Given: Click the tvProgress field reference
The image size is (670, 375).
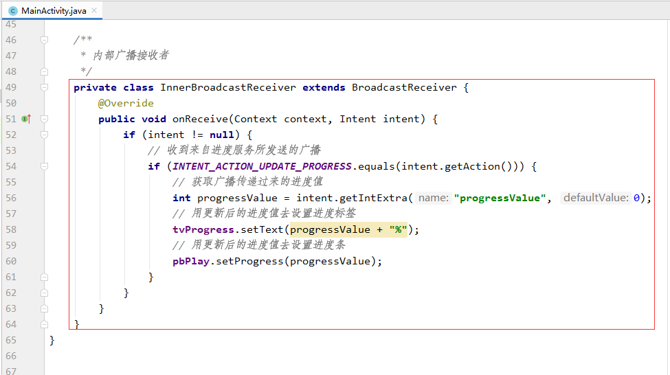Looking at the screenshot, I should pos(203,229).
